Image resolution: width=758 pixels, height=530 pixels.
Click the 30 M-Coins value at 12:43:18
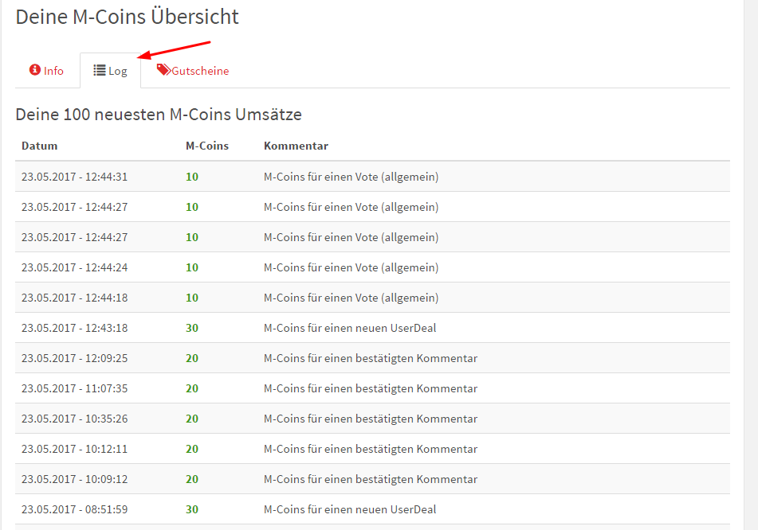pos(192,328)
